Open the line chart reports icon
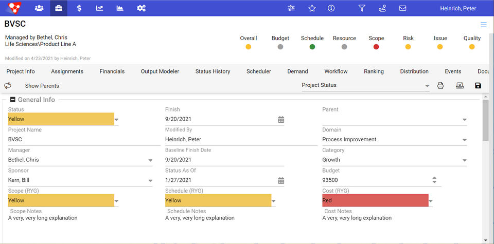 [99, 8]
